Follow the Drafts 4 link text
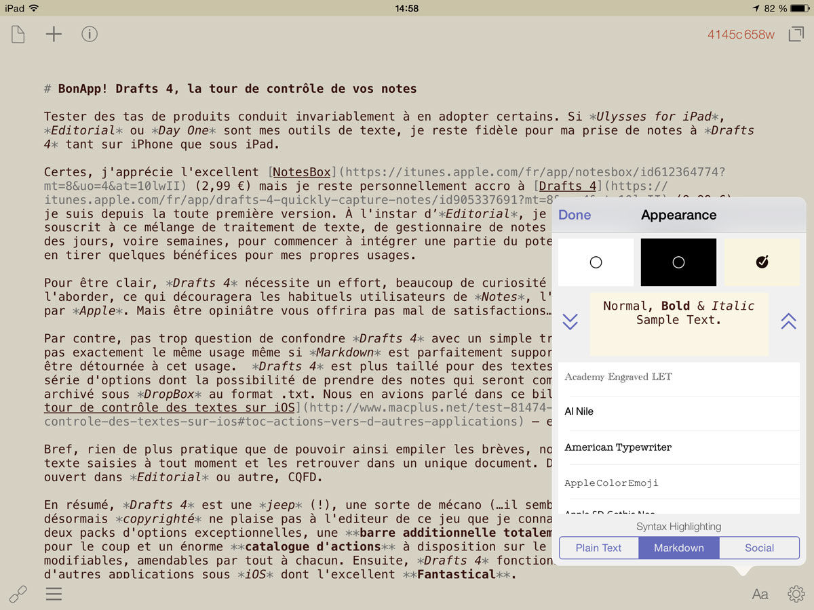814x610 pixels. [x=568, y=186]
